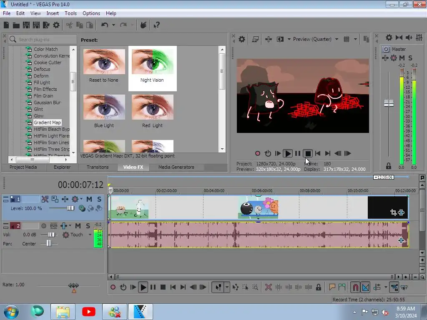Toggle preview on external monitor
The height and width of the screenshot is (320, 427).
[255, 39]
